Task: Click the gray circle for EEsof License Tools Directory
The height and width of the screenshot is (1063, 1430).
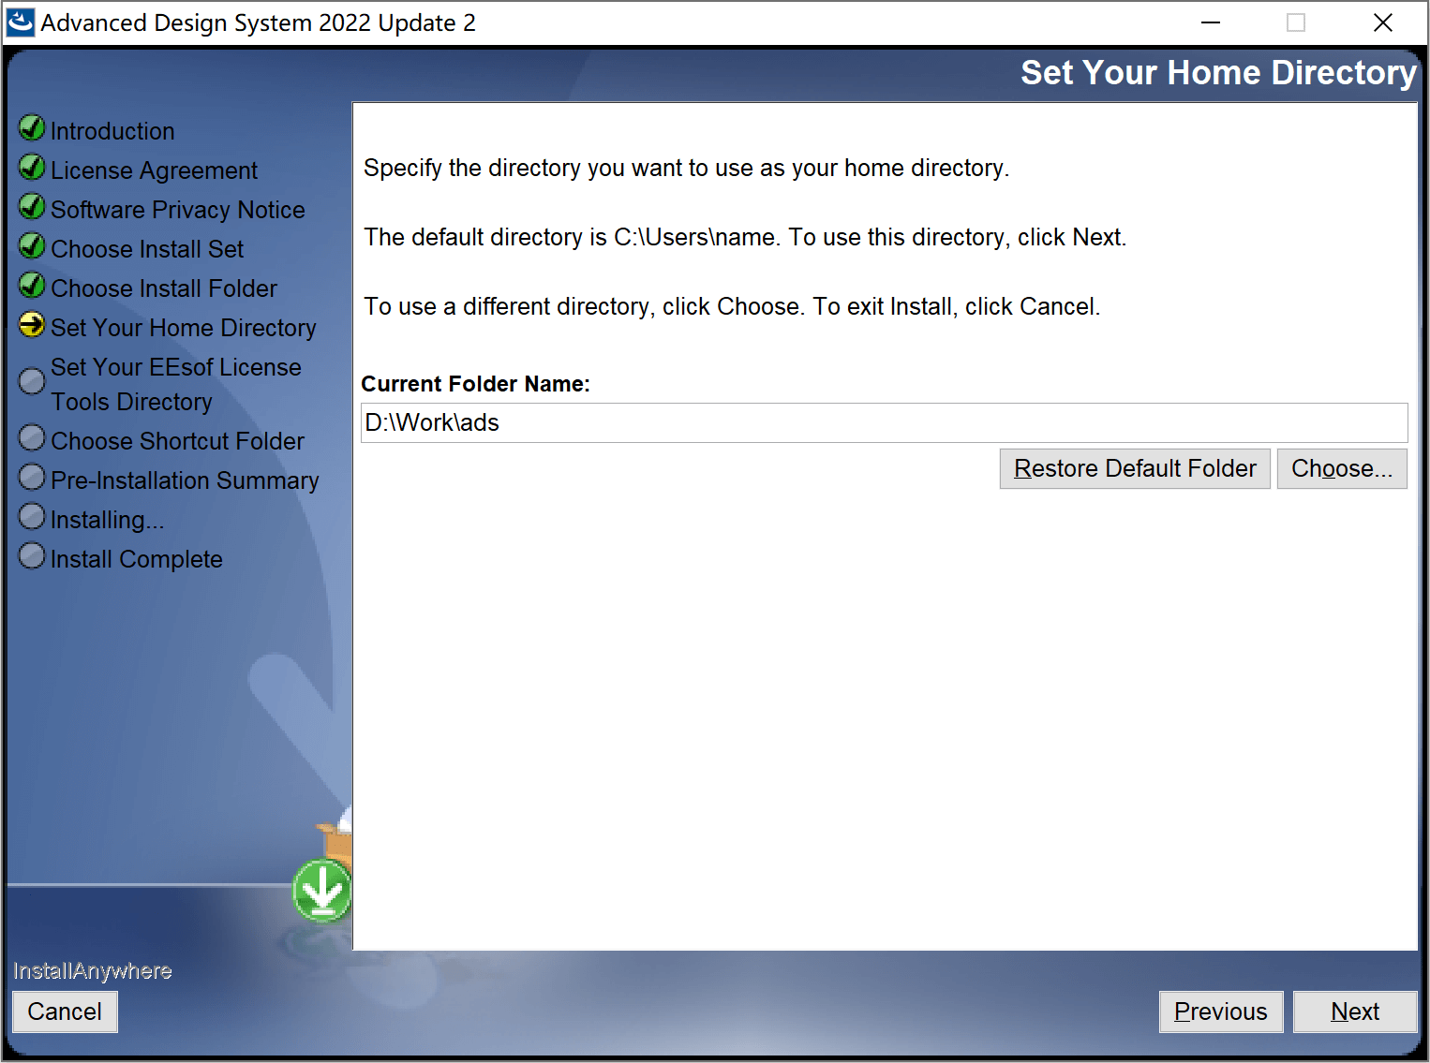Action: tap(32, 381)
